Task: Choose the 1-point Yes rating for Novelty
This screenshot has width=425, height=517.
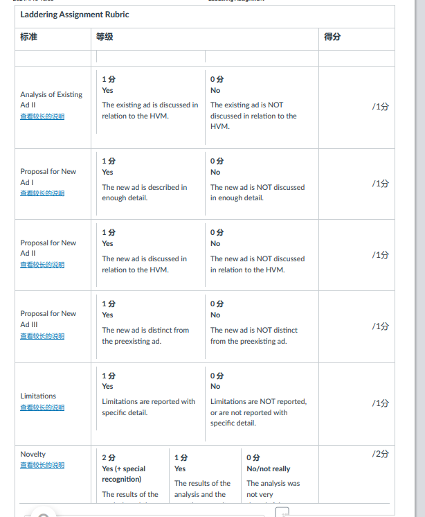Action: click(205, 476)
